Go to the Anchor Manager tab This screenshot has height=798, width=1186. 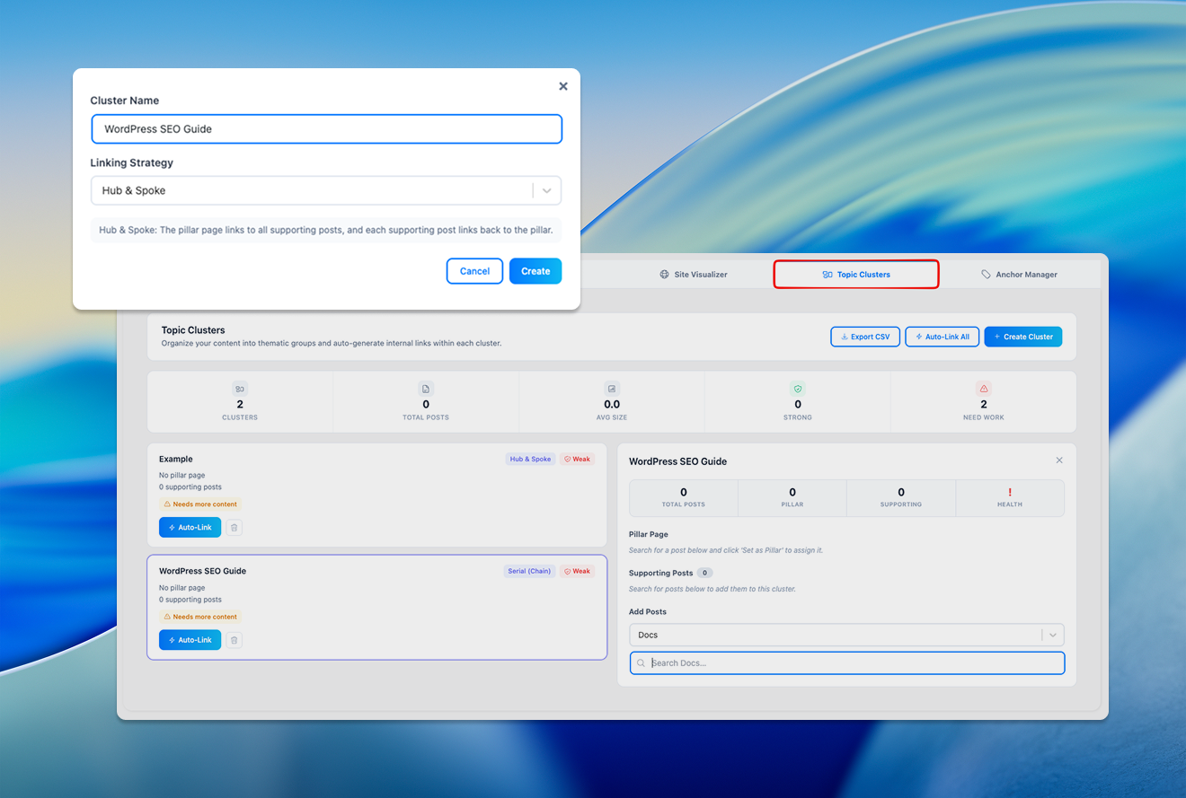click(1019, 275)
